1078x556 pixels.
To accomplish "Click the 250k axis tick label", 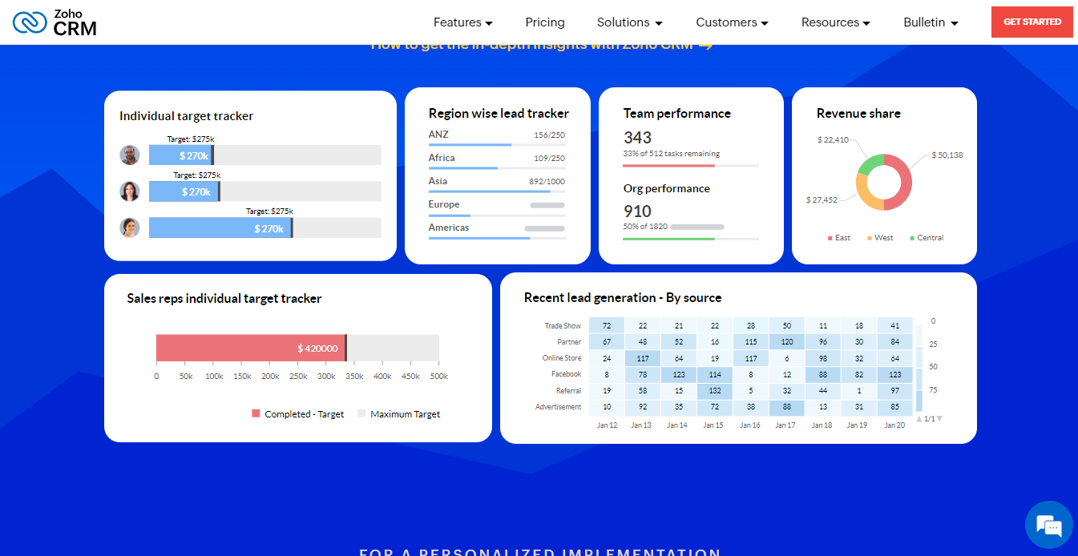I will (298, 377).
